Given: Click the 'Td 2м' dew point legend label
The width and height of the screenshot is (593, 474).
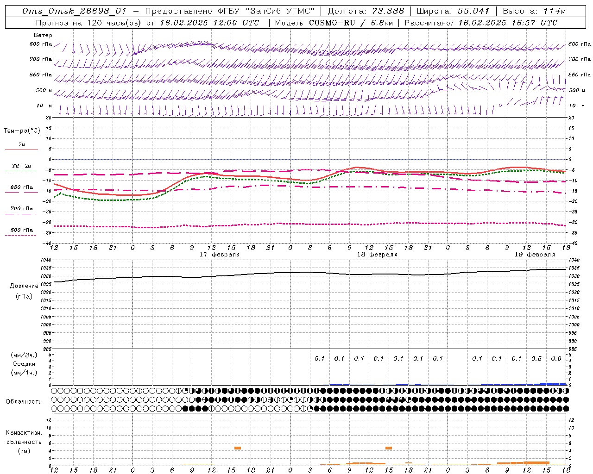Looking at the screenshot, I should [x=22, y=166].
